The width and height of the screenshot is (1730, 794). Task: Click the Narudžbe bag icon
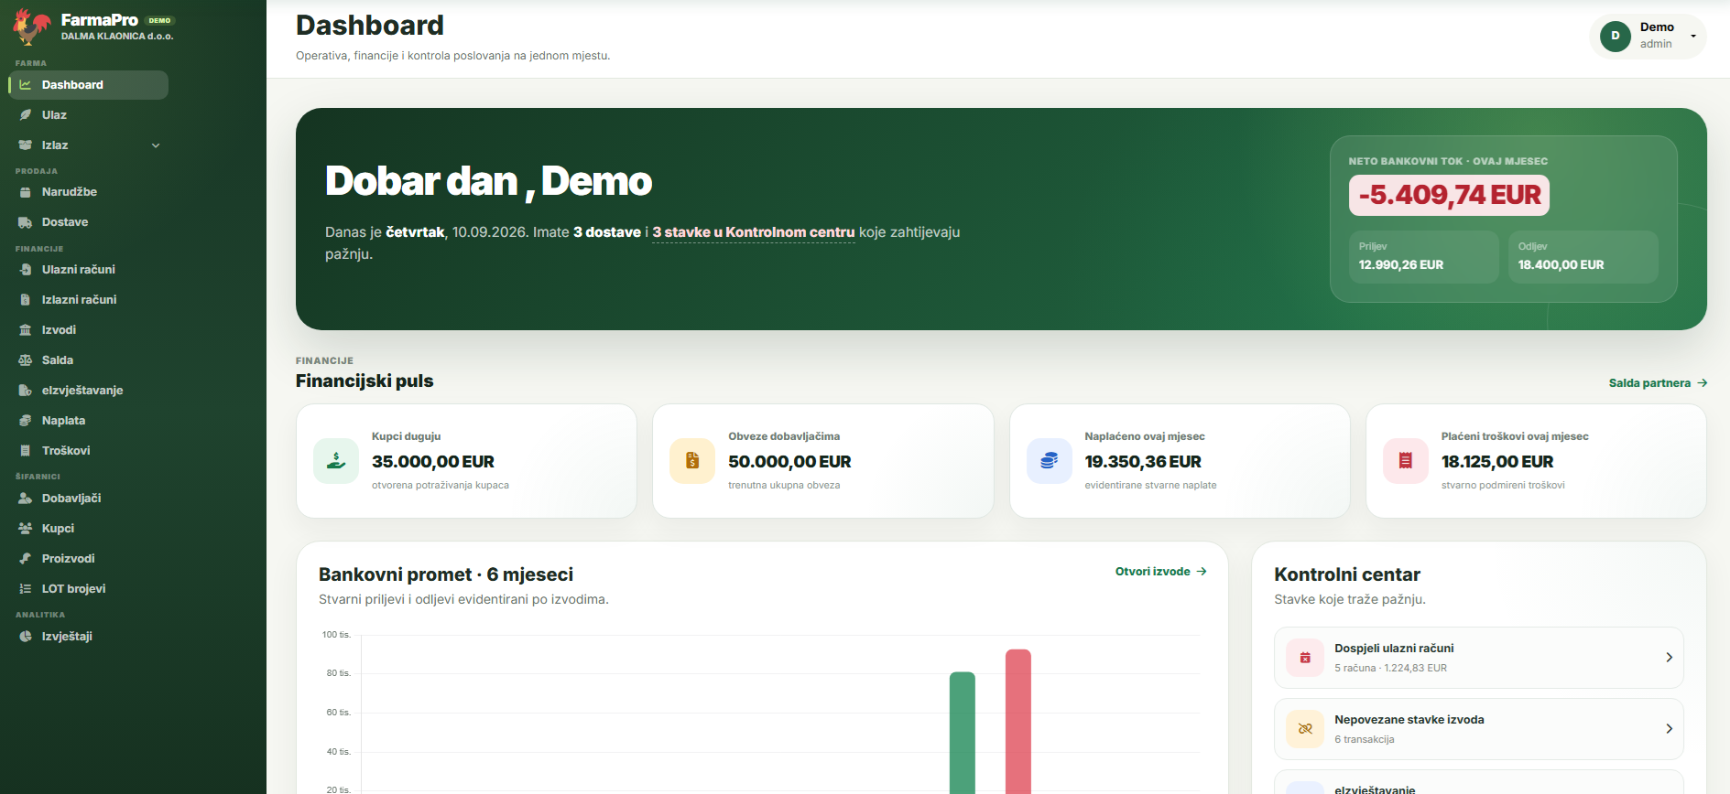(x=26, y=192)
